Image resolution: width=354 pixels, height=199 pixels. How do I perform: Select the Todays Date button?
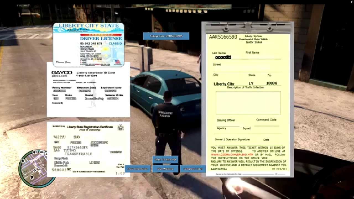coord(166,36)
